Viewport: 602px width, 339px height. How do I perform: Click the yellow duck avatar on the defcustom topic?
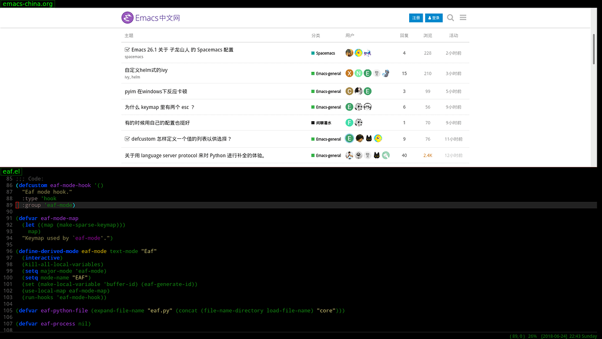click(x=377, y=138)
